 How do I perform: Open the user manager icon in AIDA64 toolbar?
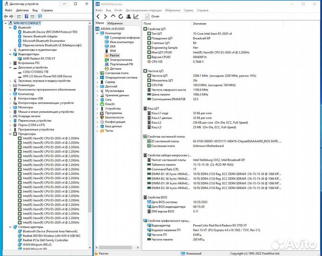click(127, 17)
